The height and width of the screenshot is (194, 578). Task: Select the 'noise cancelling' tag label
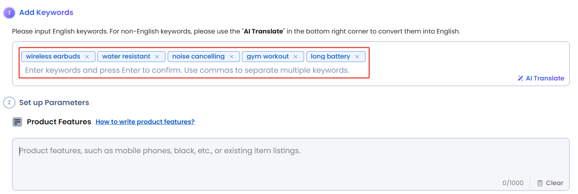pyautogui.click(x=198, y=57)
